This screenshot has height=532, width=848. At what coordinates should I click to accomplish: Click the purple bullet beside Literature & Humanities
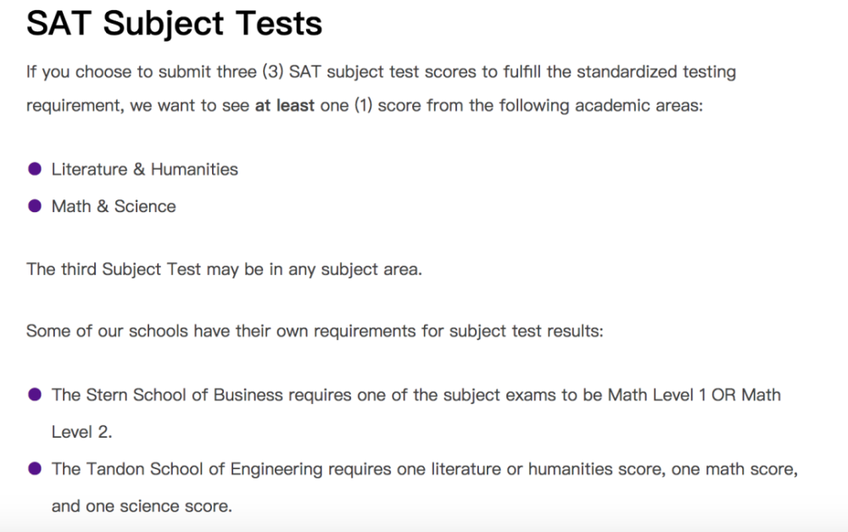point(35,169)
